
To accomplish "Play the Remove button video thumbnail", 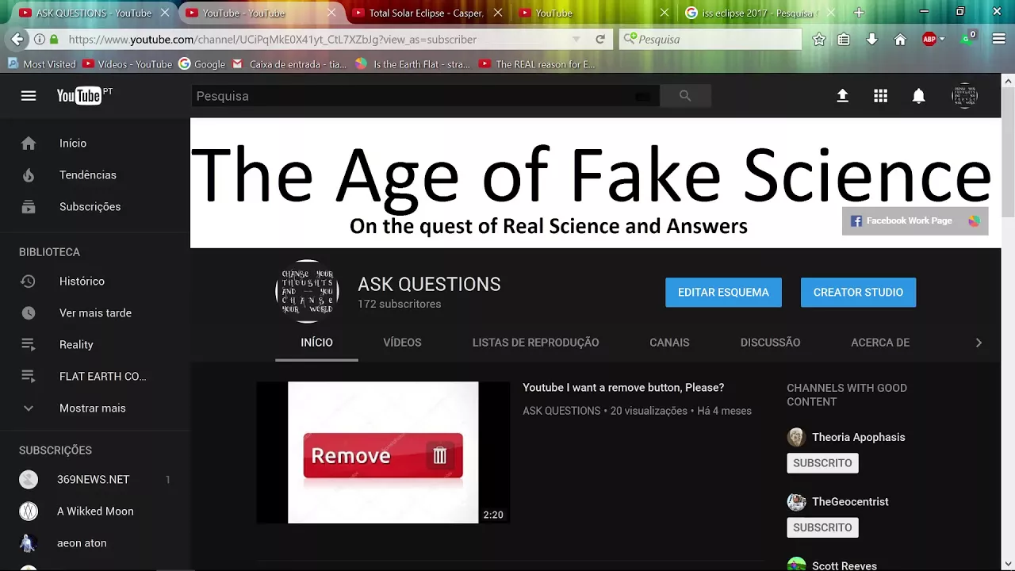I will click(383, 453).
